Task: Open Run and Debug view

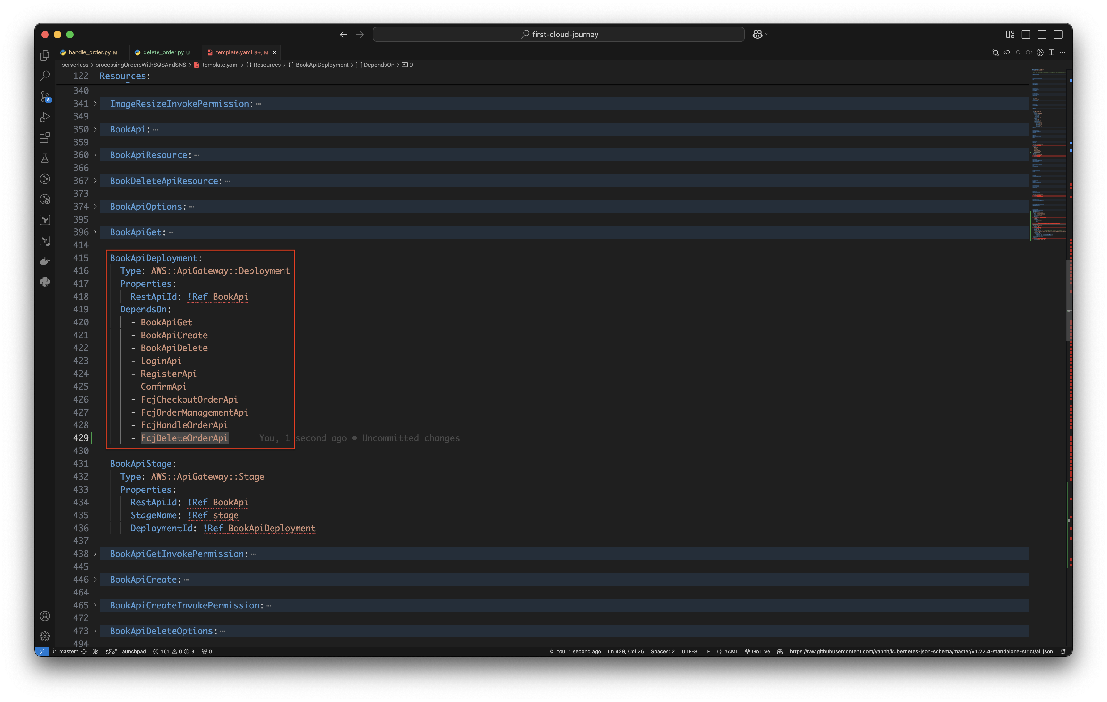Action: [44, 117]
